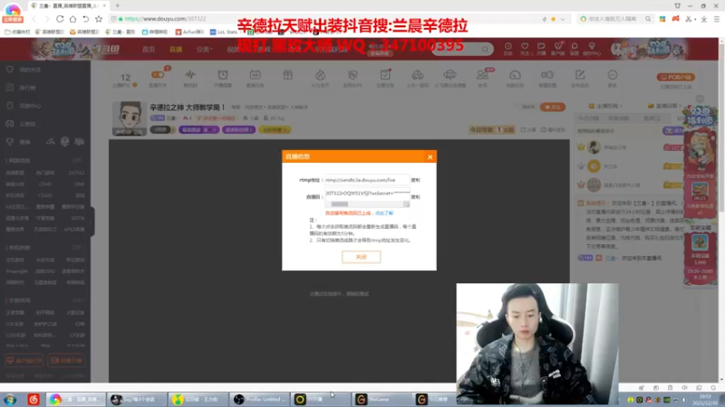
Task: Open the Profile Untitled OBS taskbar item
Action: click(260, 399)
